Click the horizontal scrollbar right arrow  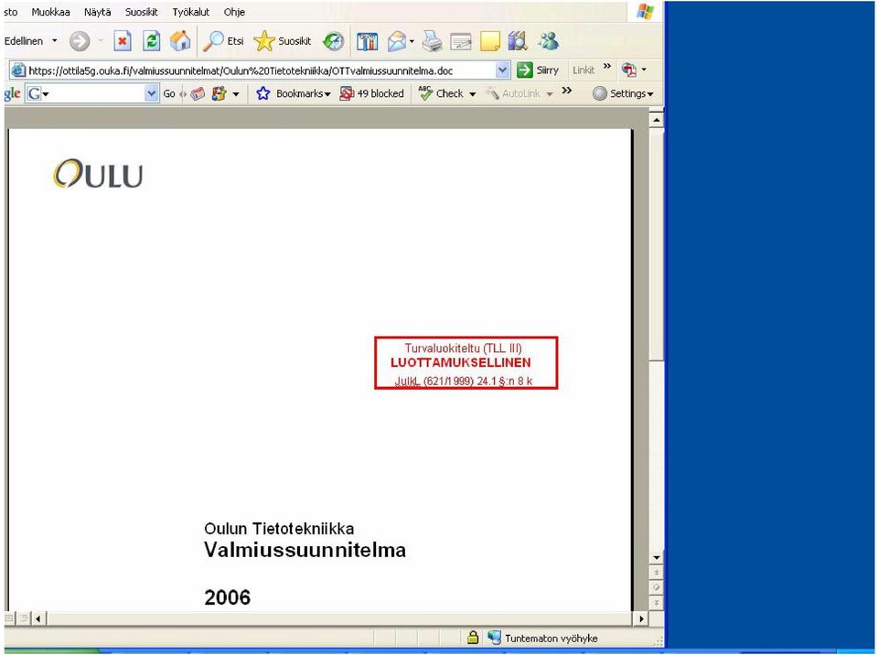pyautogui.click(x=641, y=618)
